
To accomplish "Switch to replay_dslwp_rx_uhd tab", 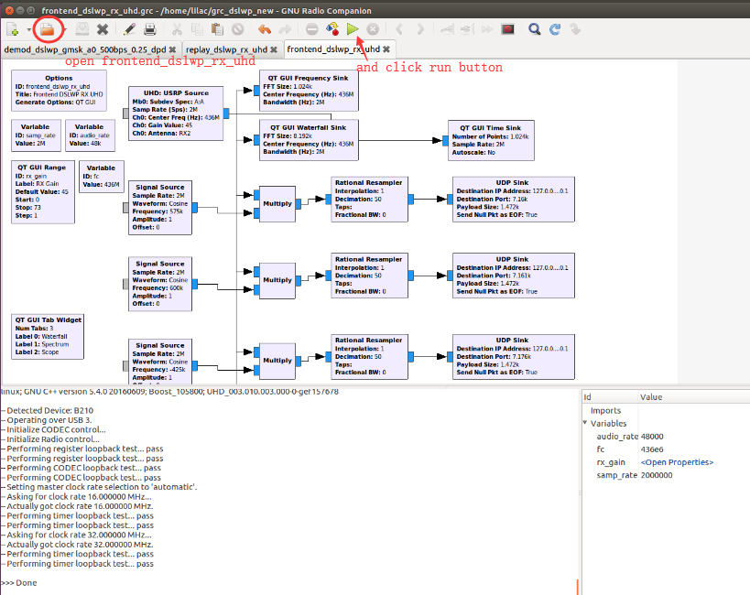I will (x=226, y=49).
